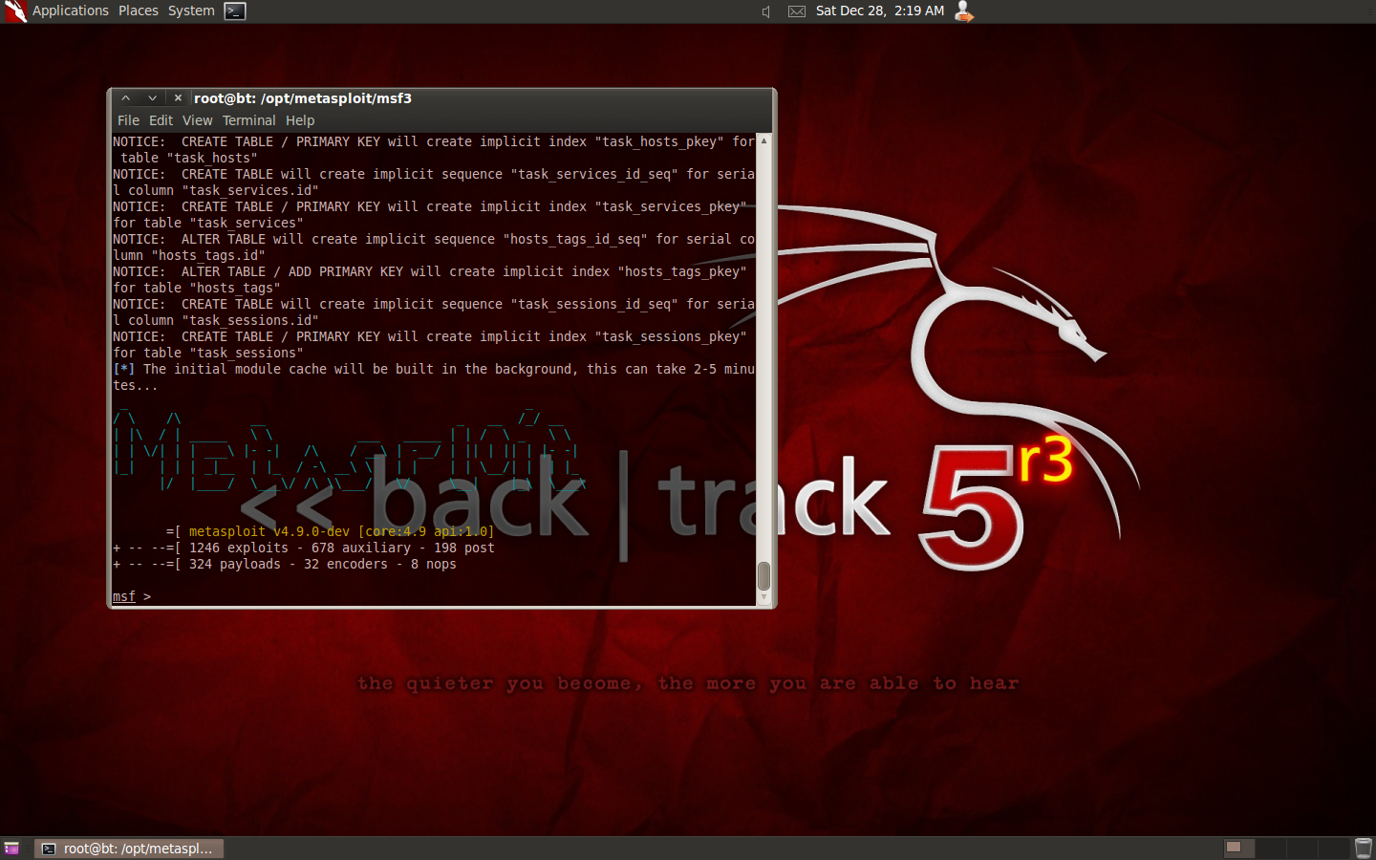
Task: Click the msf prompt line
Action: 132,596
